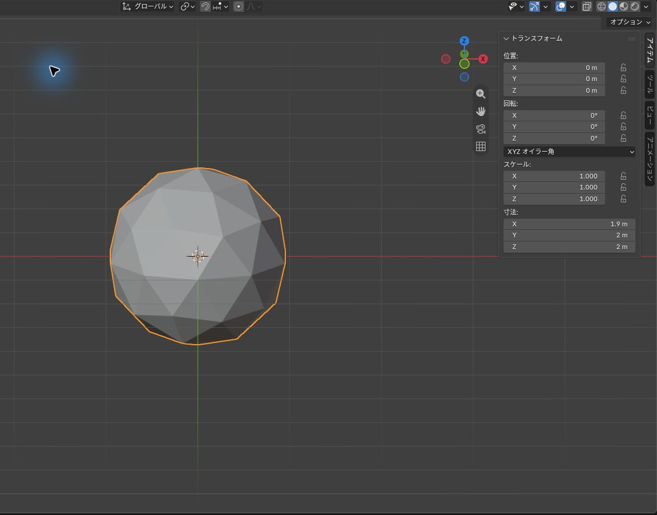Open the proportional editing falloff dropdown
This screenshot has height=515, width=657.
coord(254,6)
